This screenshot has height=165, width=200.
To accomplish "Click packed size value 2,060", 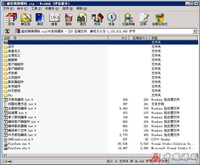I will pyautogui.click(x=144, y=148).
